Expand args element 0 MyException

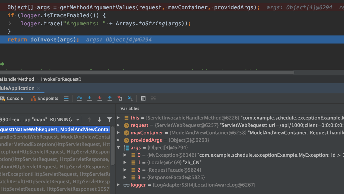click(x=125, y=155)
